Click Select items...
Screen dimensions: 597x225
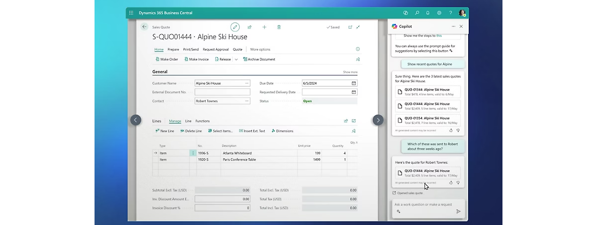point(220,131)
